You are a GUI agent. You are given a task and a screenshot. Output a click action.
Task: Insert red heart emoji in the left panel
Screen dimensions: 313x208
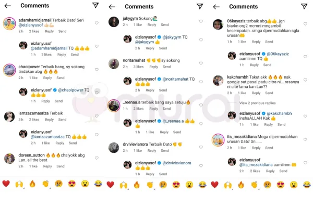pyautogui.click(x=6, y=184)
